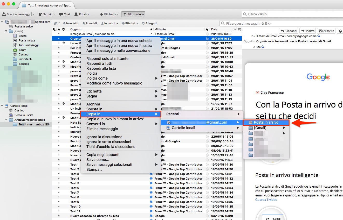Open the Importanti folder
Image resolution: width=343 pixels, height=220 pixels.
coord(25,59)
